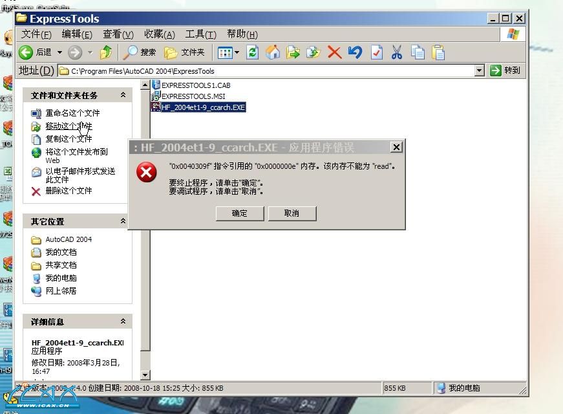Open the View (查看) menu
The height and width of the screenshot is (414, 563).
click(x=118, y=34)
